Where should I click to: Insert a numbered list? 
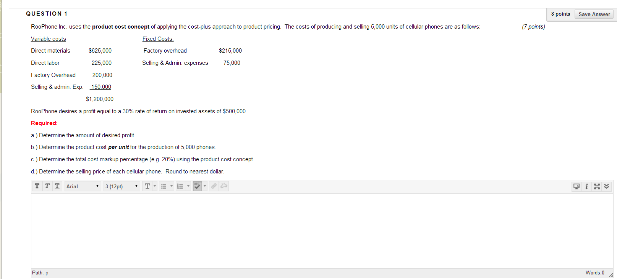[180, 186]
